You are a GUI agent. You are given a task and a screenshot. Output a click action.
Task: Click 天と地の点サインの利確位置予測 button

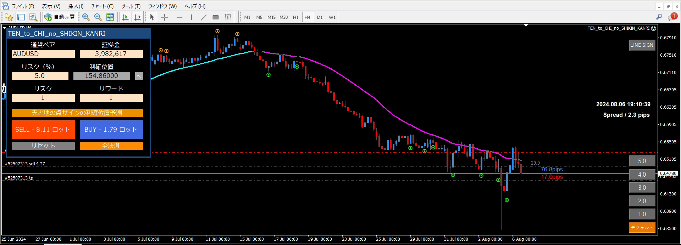tap(77, 113)
